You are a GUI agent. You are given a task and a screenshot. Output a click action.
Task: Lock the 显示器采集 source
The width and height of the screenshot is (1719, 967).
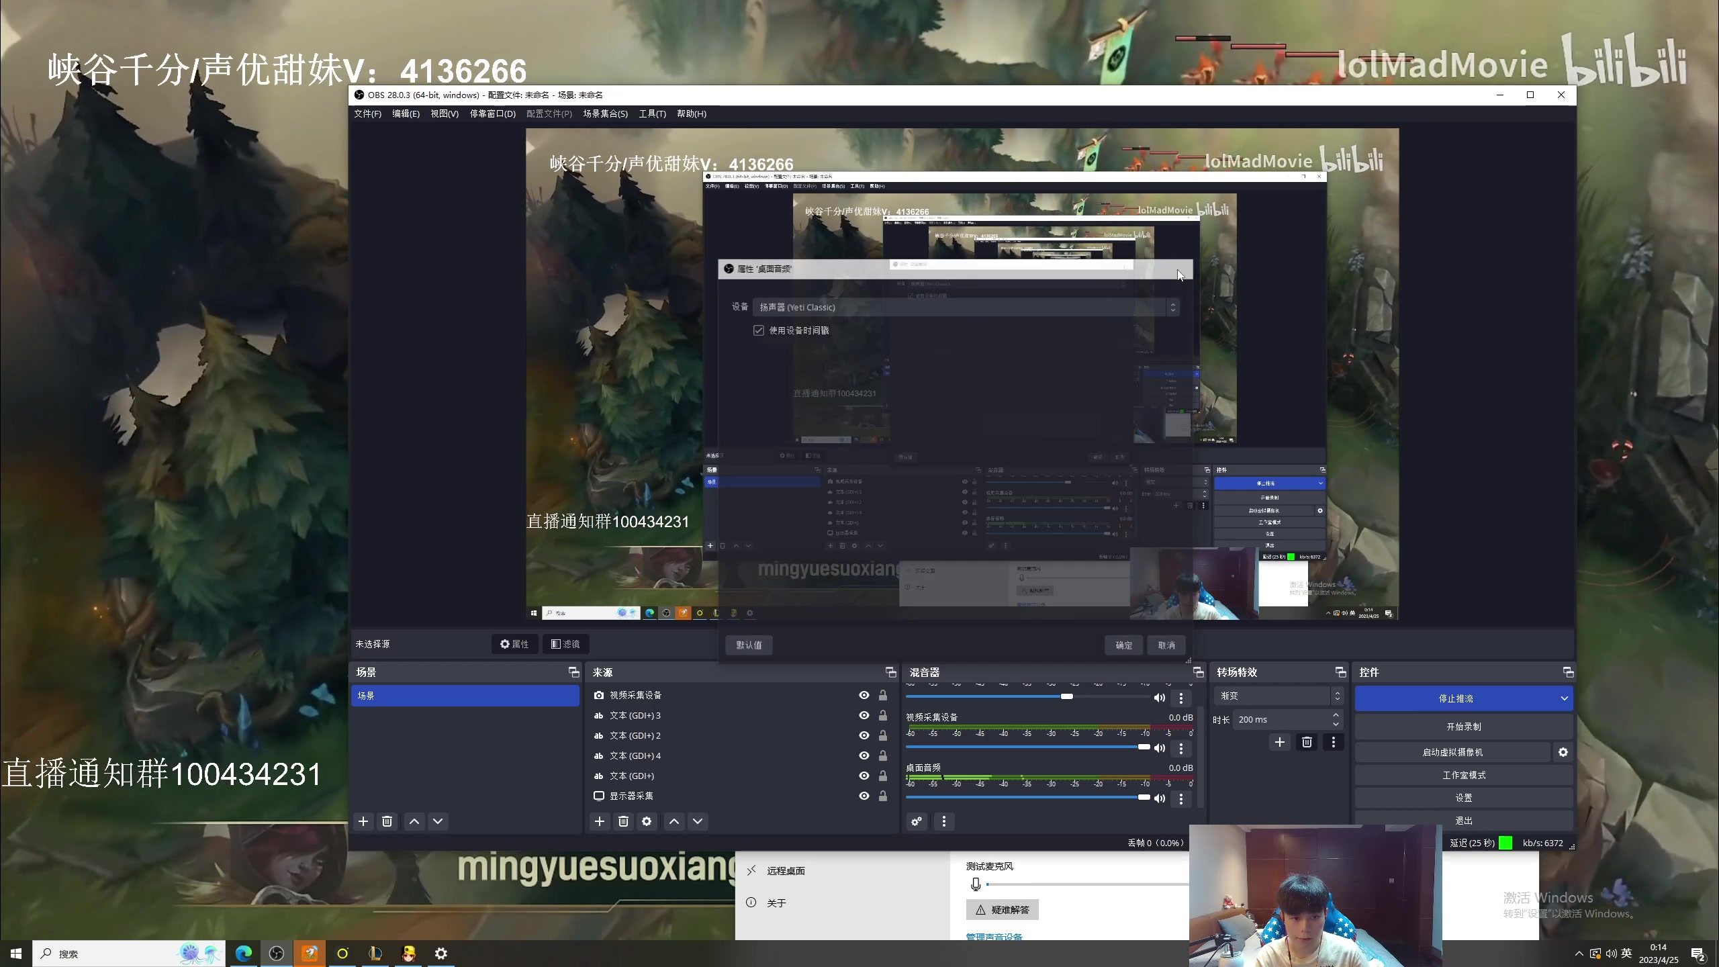click(883, 796)
